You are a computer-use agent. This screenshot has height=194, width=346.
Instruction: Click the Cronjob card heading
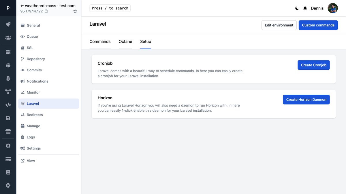pos(105,63)
